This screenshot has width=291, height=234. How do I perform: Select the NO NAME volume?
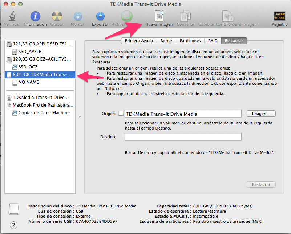click(28, 82)
